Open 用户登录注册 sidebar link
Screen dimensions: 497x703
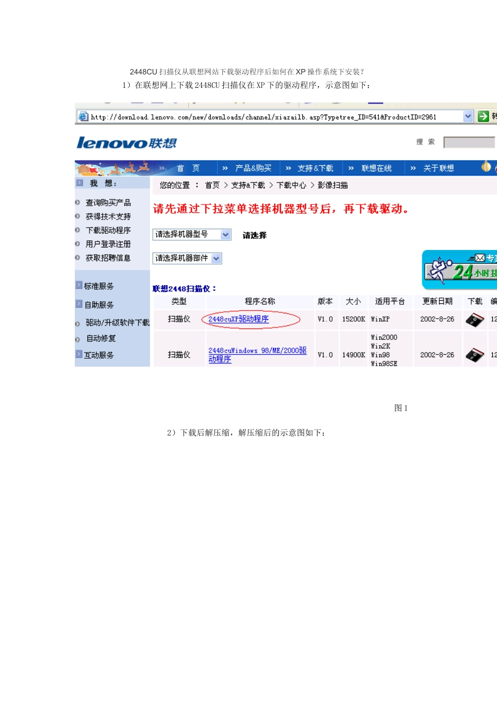pos(108,244)
